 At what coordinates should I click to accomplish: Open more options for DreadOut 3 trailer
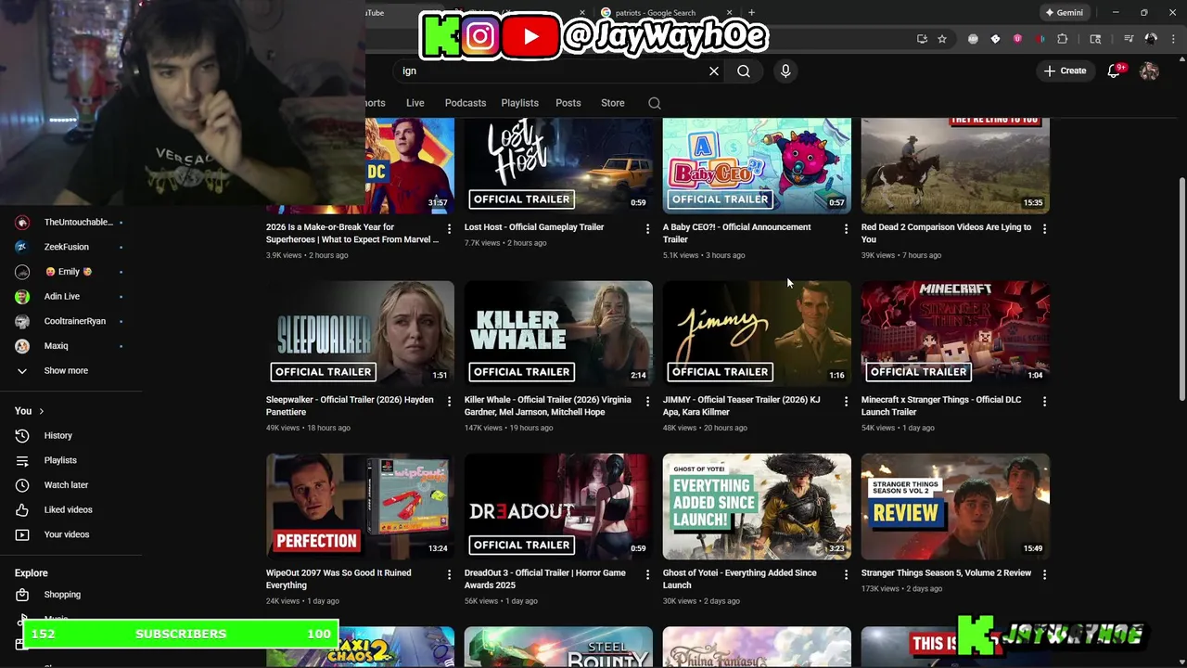[x=647, y=574]
